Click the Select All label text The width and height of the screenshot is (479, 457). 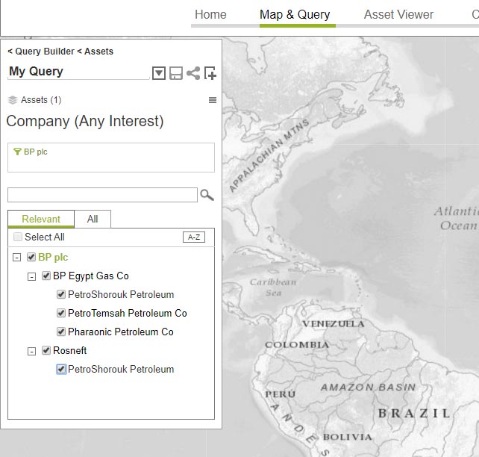point(45,237)
